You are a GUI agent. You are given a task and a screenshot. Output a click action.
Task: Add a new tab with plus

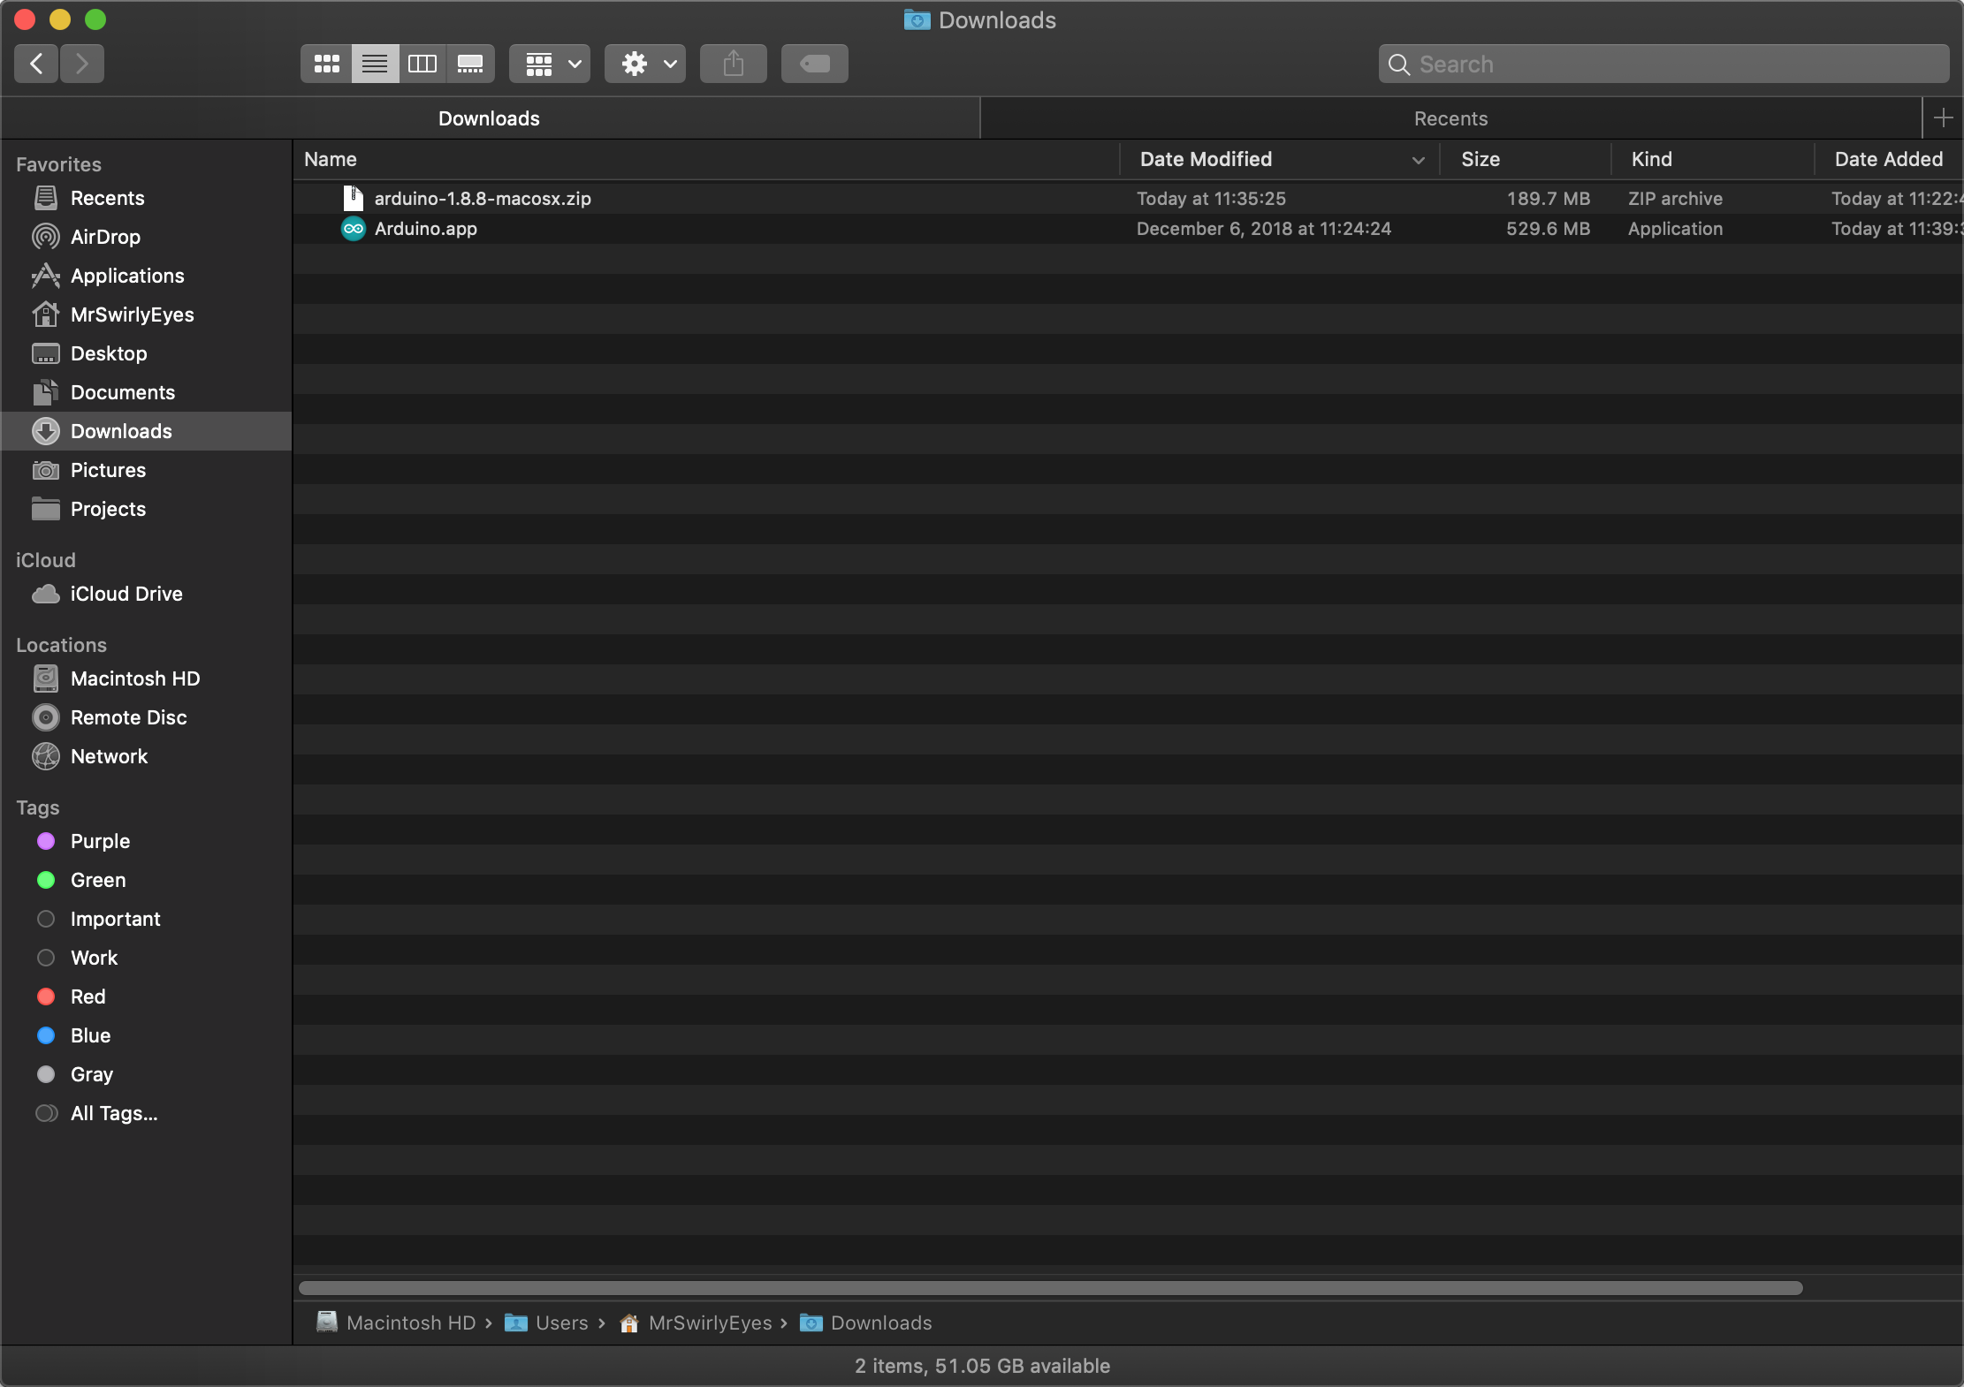[1942, 118]
